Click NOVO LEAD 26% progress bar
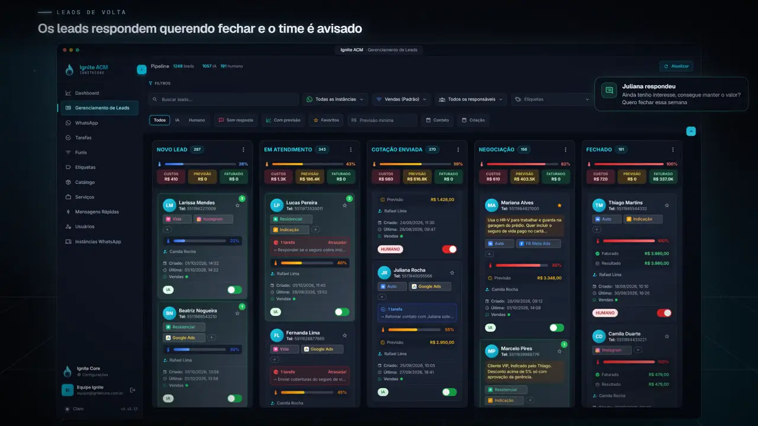 pos(200,164)
